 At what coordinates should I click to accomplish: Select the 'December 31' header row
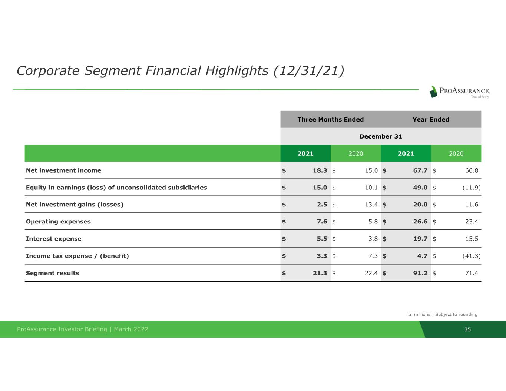[381, 136]
